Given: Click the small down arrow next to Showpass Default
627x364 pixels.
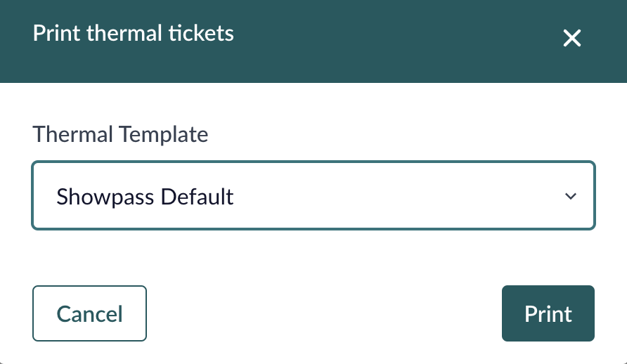Looking at the screenshot, I should click(571, 196).
